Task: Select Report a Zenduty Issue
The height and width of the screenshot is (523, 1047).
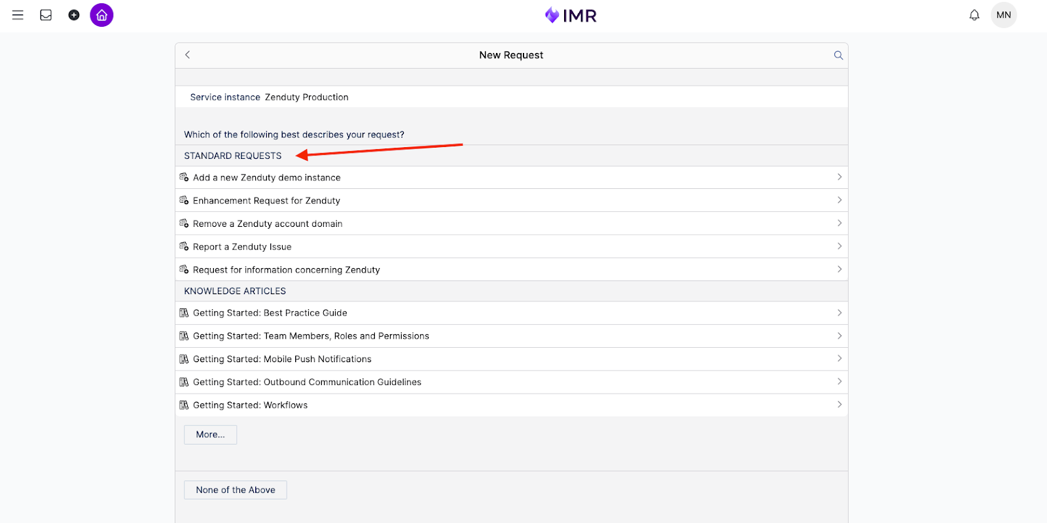Action: coord(512,246)
